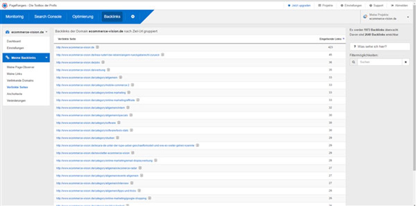Select Verlinkende Domains in sidebar
416x206 pixels.
click(x=20, y=81)
